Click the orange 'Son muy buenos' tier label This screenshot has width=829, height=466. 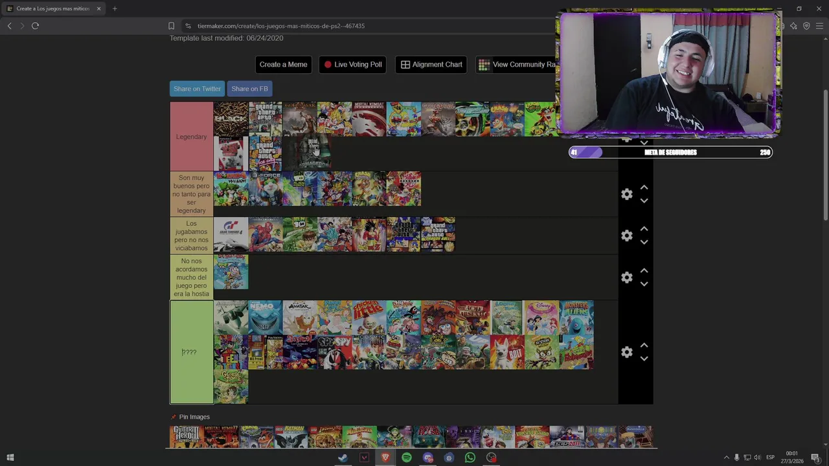coord(191,194)
